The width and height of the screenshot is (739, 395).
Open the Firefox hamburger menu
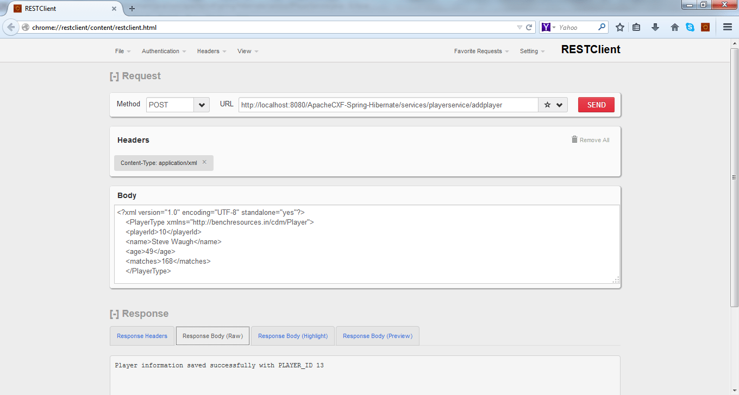tap(727, 27)
